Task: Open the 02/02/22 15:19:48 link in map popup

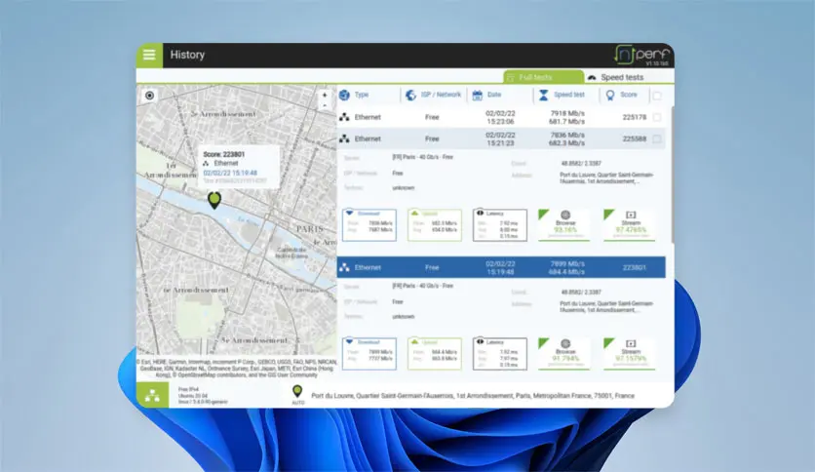Action: pos(230,173)
